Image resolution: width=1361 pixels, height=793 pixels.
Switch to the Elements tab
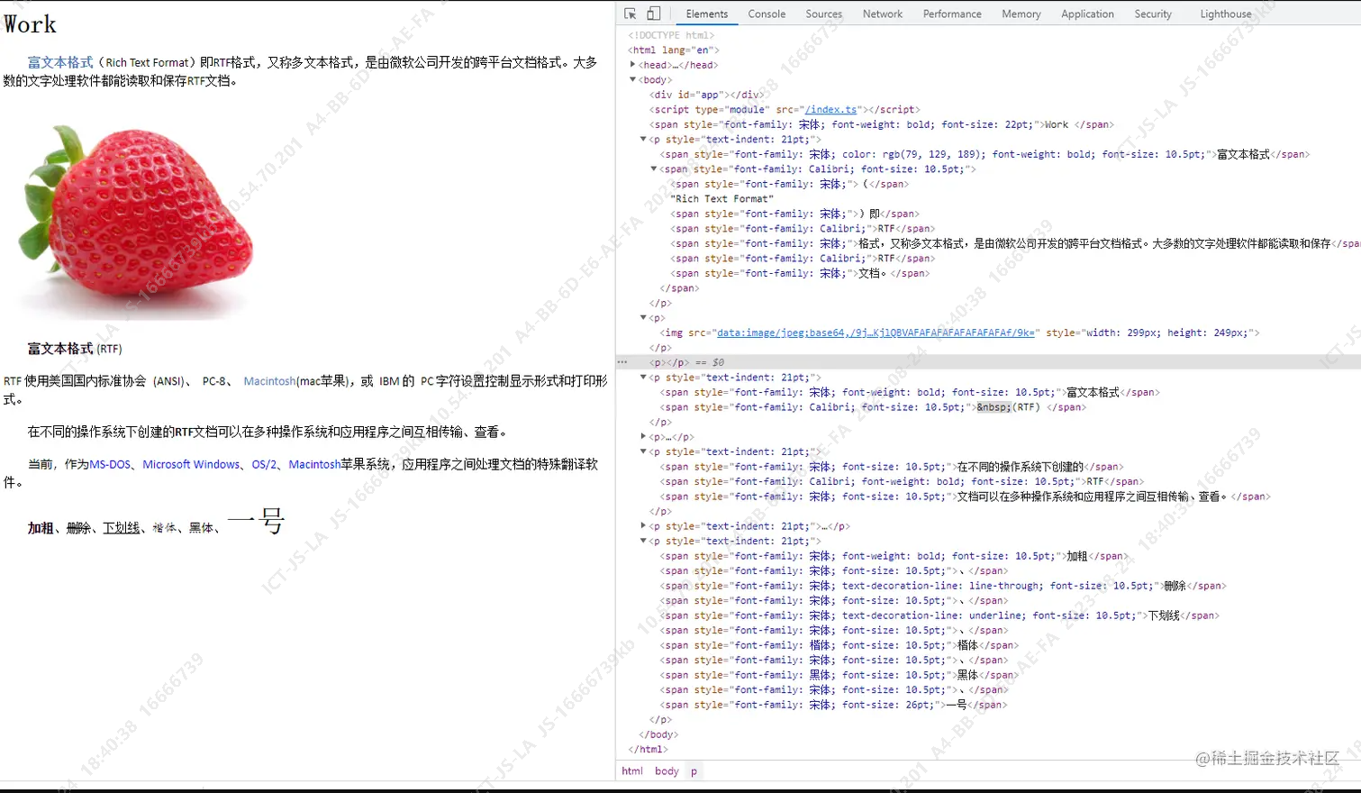point(707,14)
